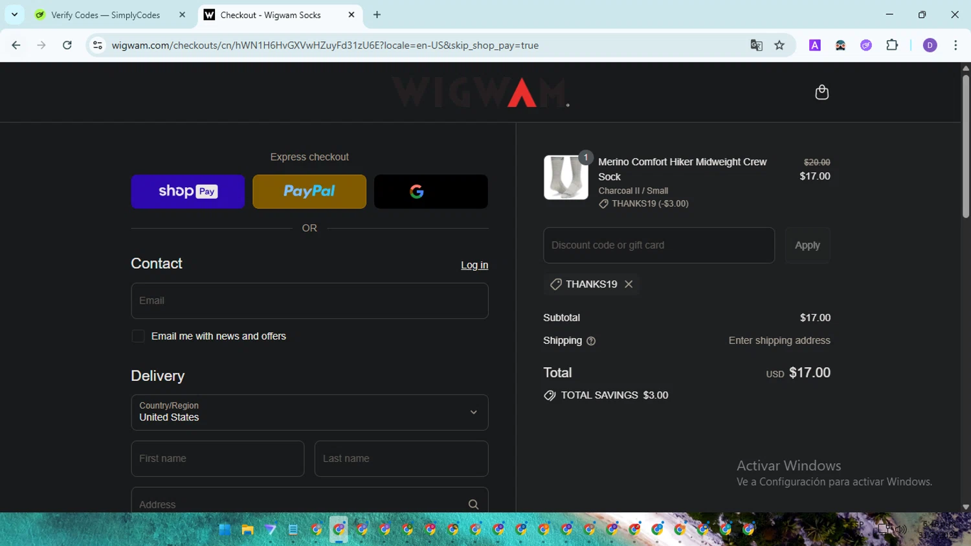Image resolution: width=971 pixels, height=546 pixels.
Task: Choose PayPal express checkout
Action: point(309,191)
